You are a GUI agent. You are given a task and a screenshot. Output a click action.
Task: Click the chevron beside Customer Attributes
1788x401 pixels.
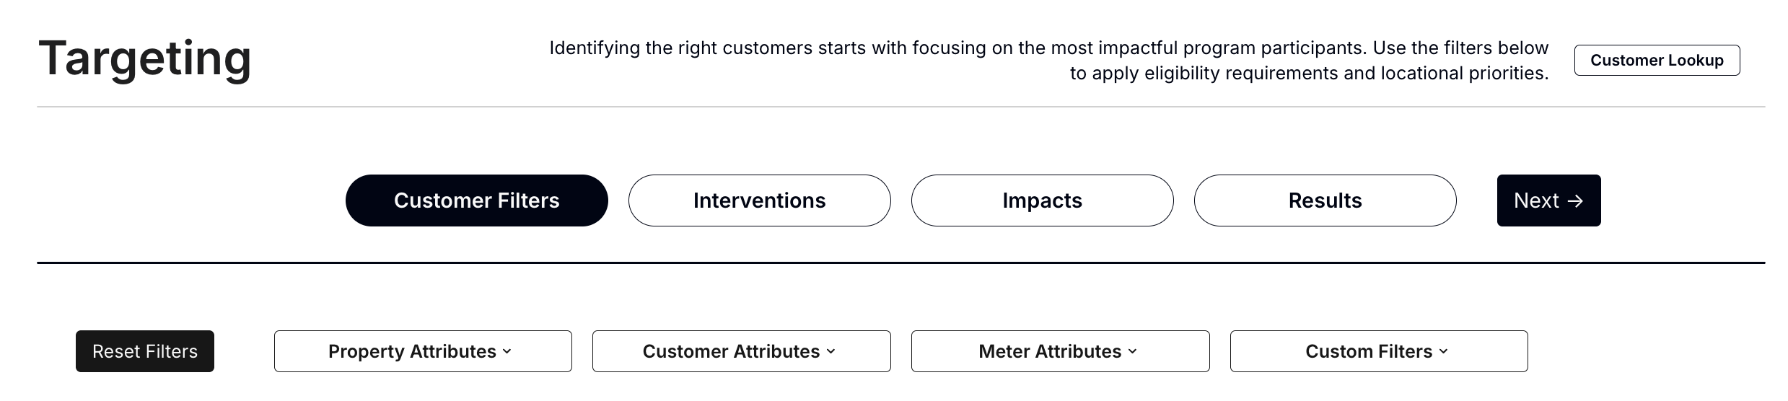(831, 351)
